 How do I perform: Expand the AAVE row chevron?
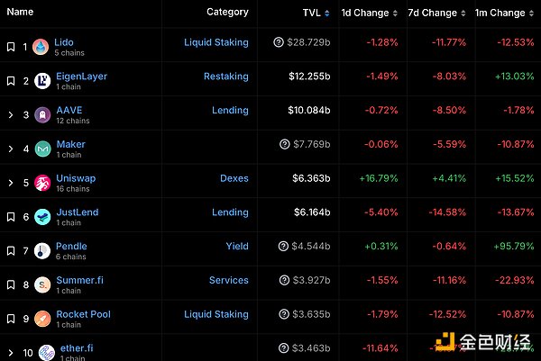click(x=11, y=115)
